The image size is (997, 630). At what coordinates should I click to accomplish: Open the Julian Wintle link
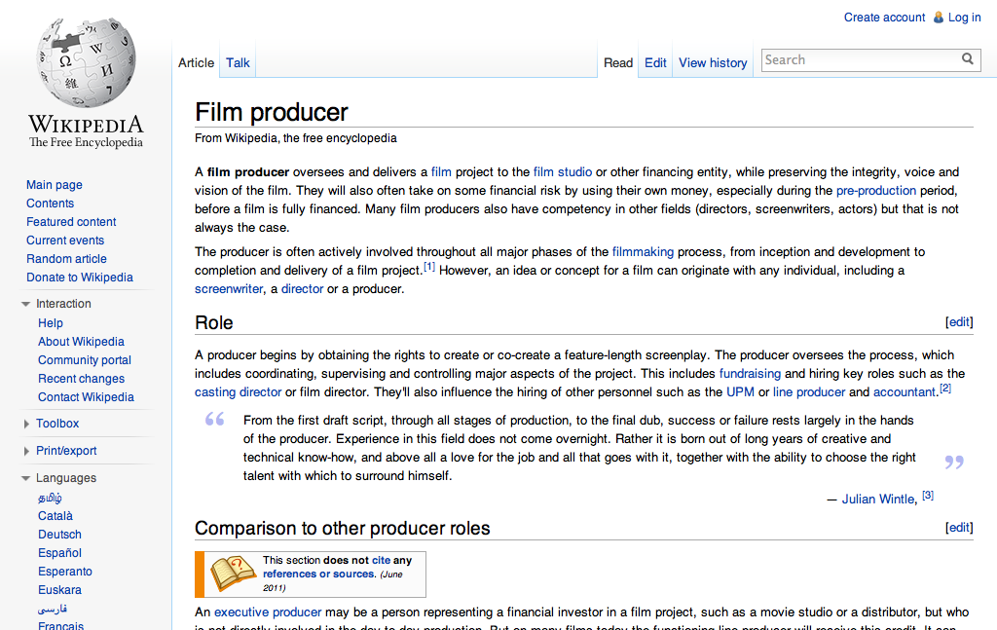pos(878,500)
